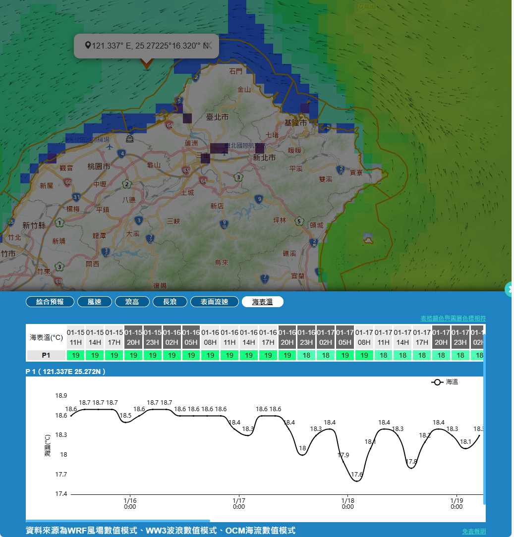Click the 01-16 08H column header
The height and width of the screenshot is (537, 514).
tap(210, 337)
